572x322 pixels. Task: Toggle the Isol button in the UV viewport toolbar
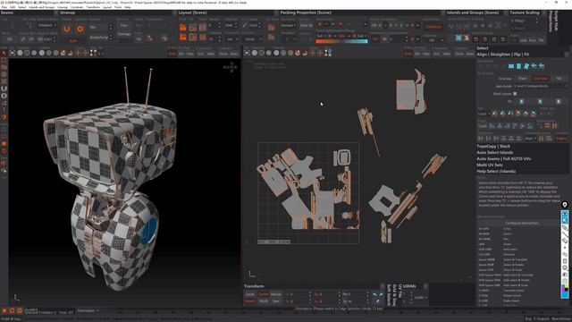point(436,54)
